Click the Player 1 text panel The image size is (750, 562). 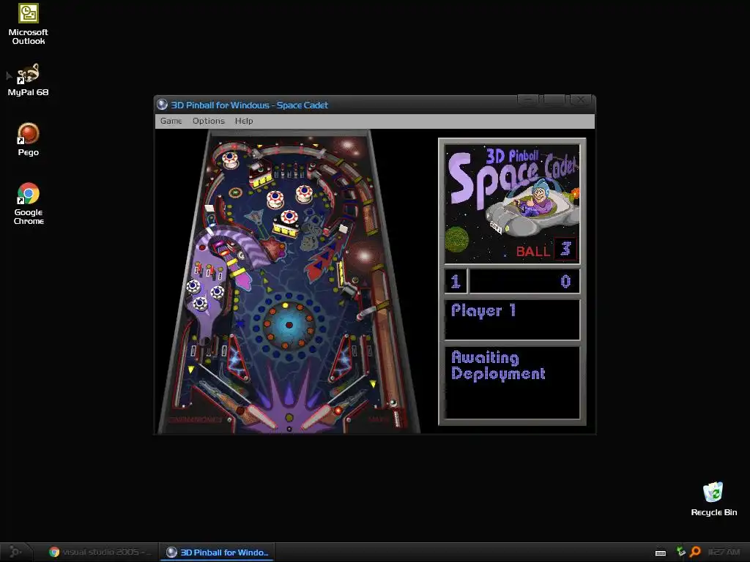tap(512, 320)
